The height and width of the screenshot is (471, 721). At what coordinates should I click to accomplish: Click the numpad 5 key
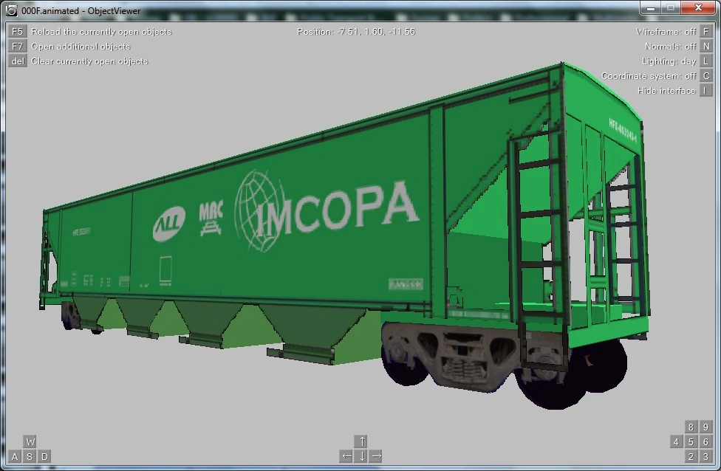pos(691,441)
